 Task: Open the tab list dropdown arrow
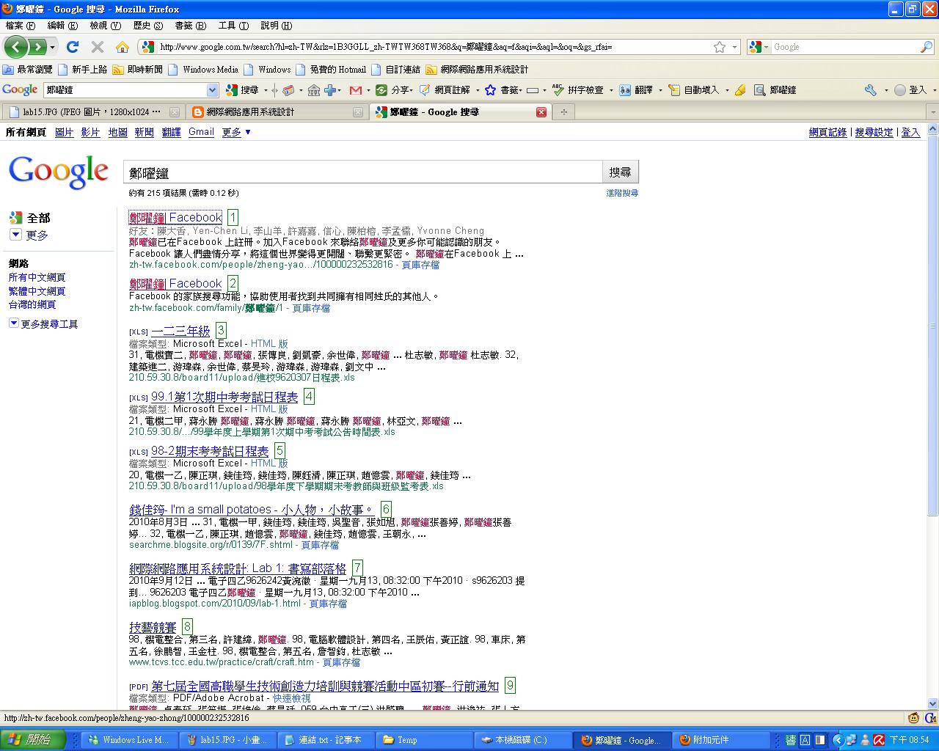click(932, 112)
